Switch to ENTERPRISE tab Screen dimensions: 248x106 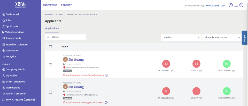point(50,5)
